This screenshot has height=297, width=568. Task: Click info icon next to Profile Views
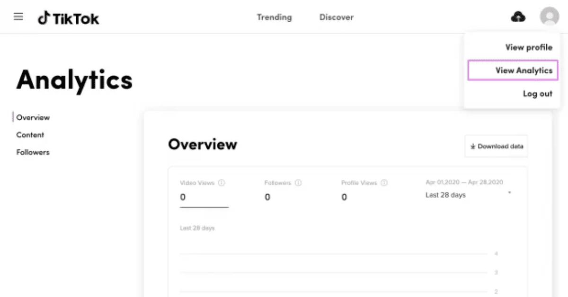click(x=384, y=183)
